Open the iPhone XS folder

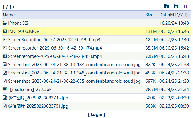coord(18,23)
